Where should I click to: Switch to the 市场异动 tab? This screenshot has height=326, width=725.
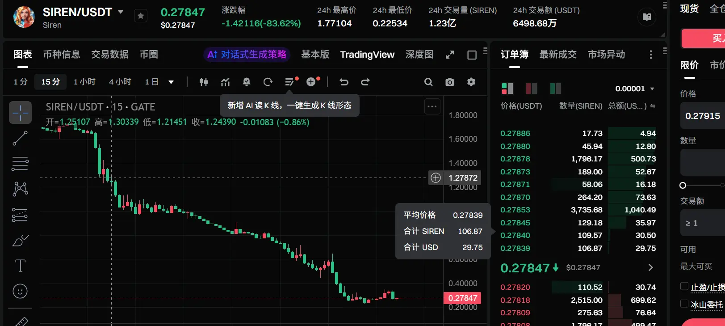[x=606, y=55]
